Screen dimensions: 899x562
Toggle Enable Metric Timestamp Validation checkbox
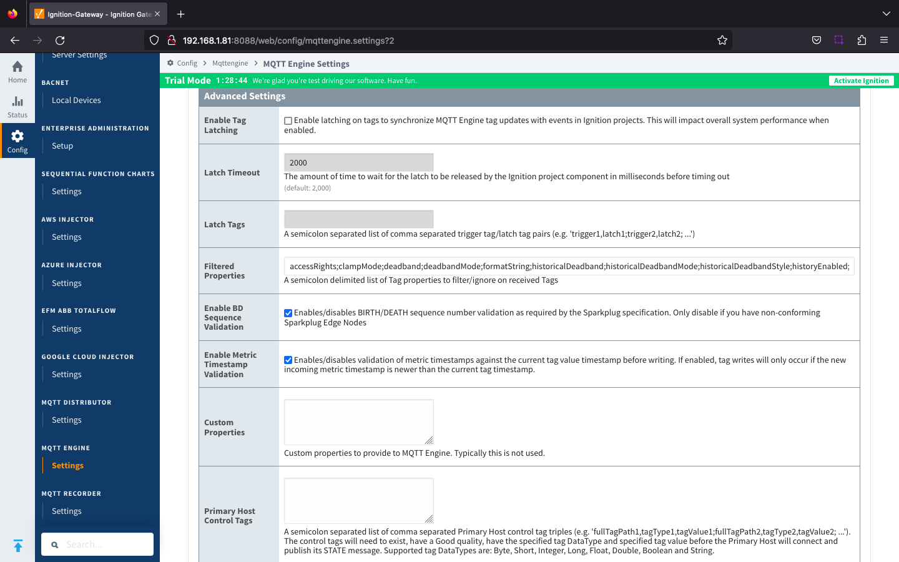(x=288, y=360)
